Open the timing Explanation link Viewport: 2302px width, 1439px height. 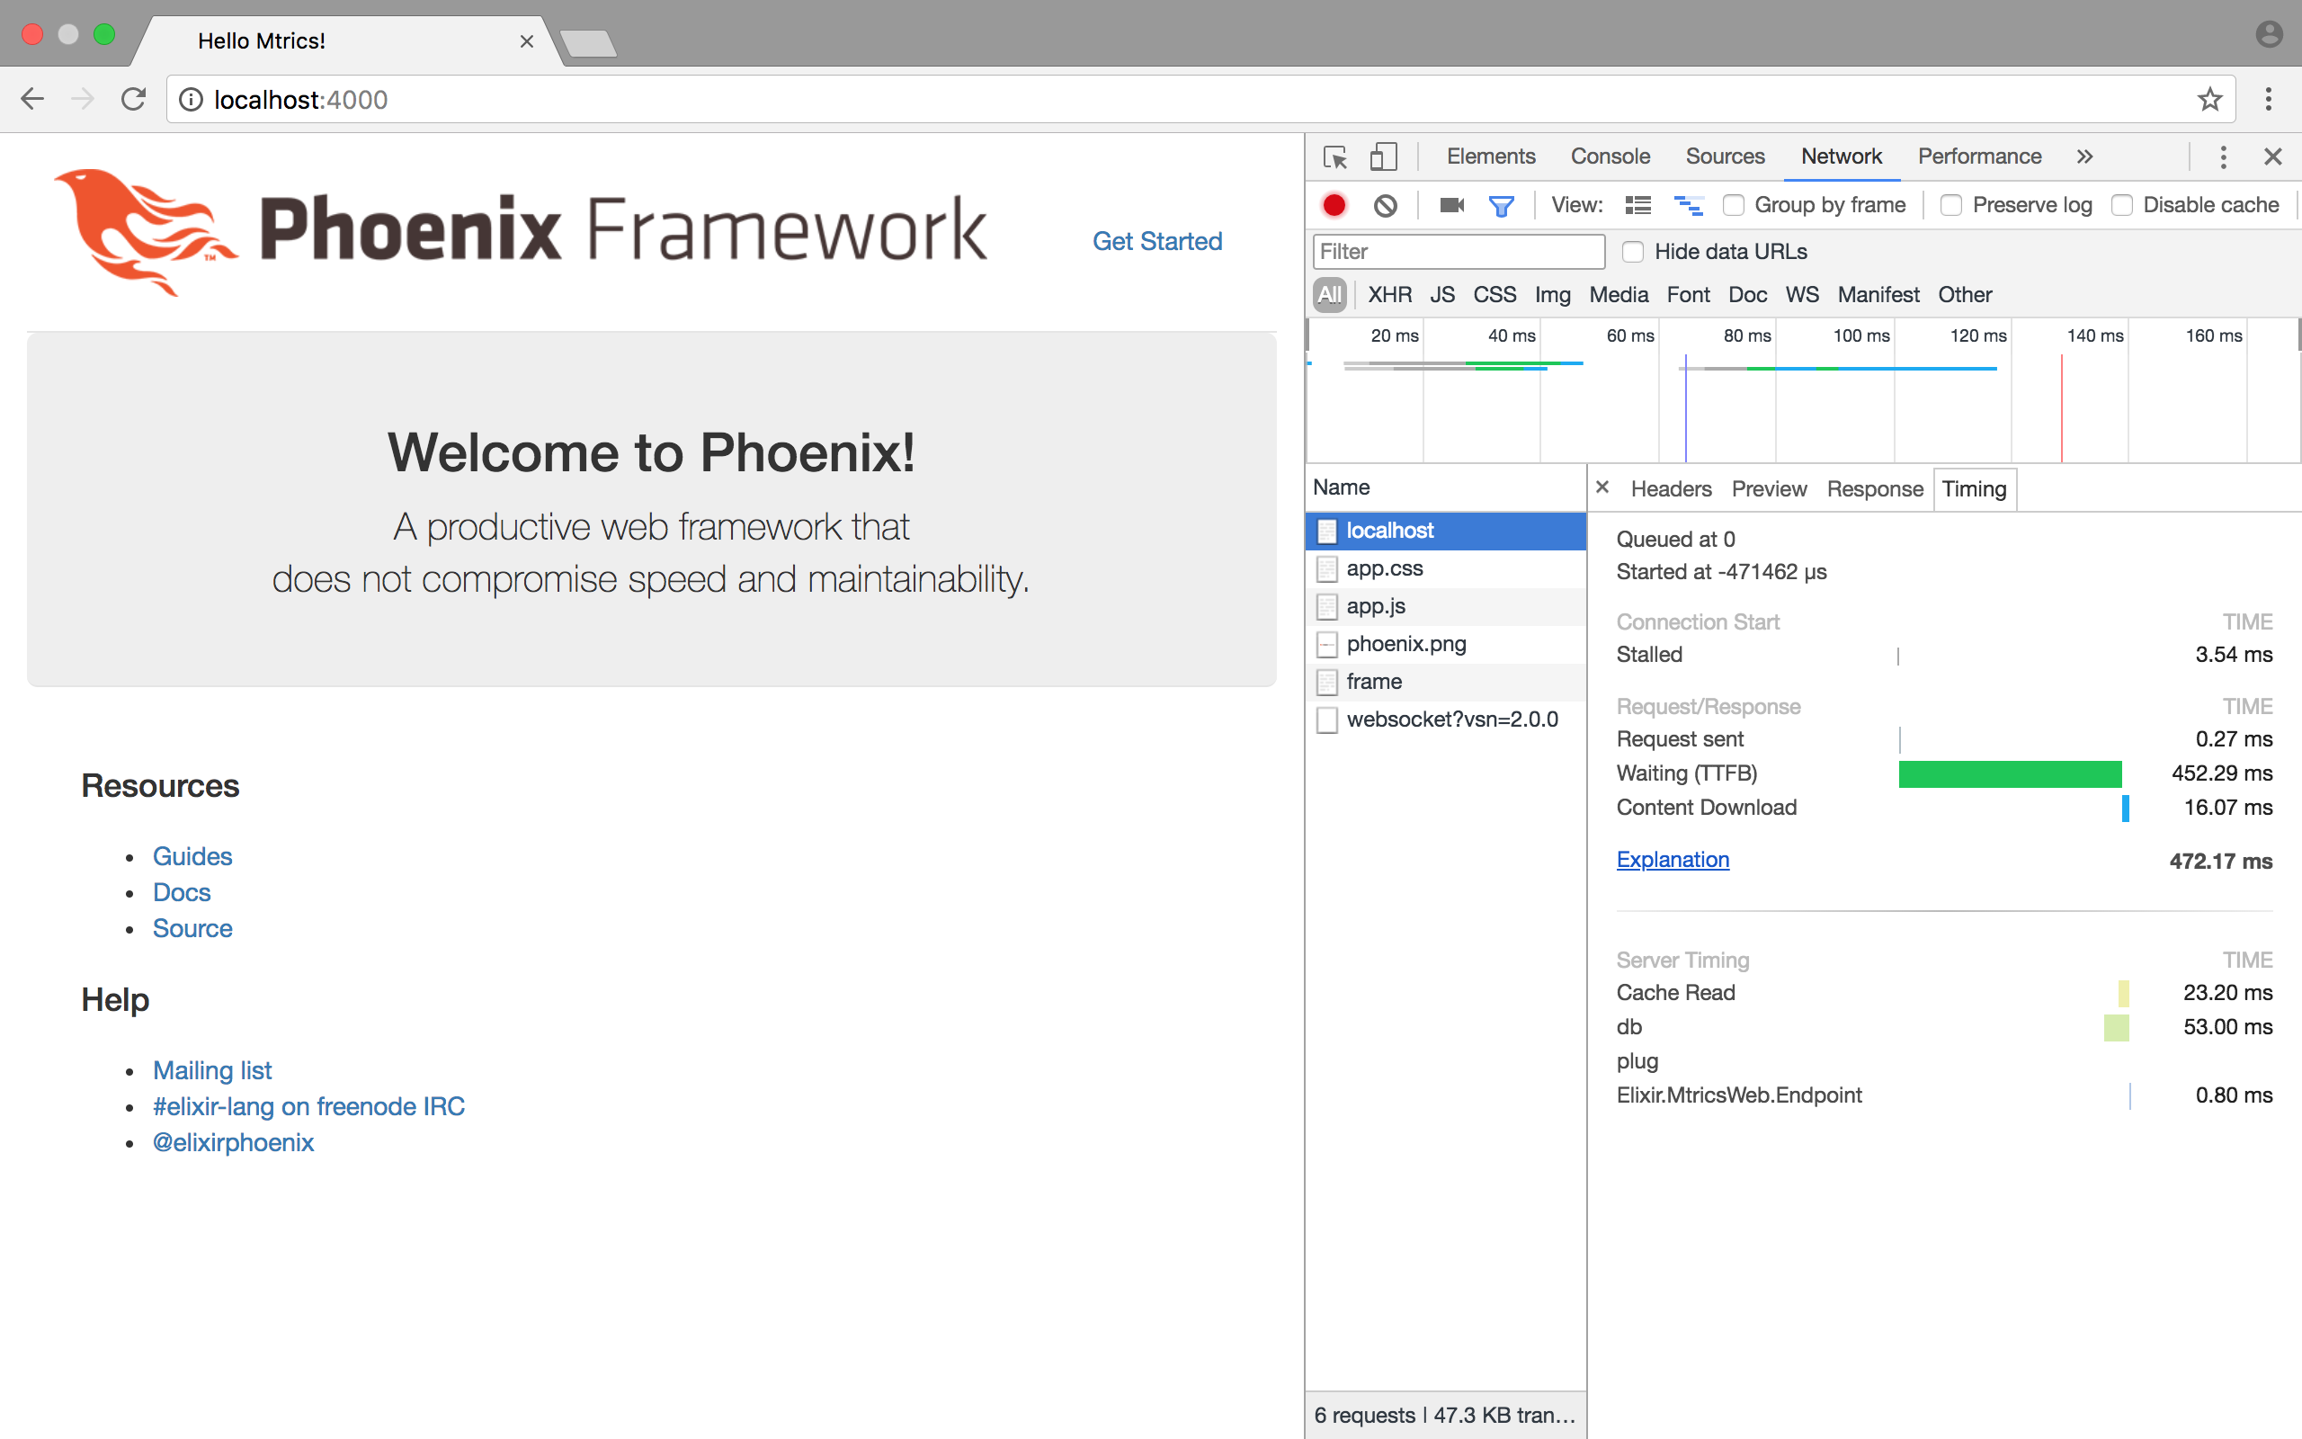coord(1673,860)
